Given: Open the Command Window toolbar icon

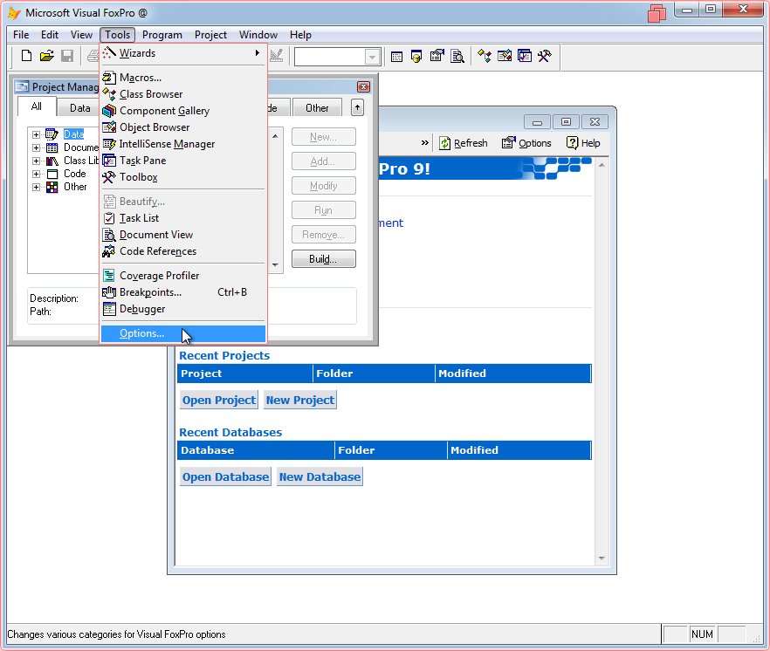Looking at the screenshot, I should [396, 57].
